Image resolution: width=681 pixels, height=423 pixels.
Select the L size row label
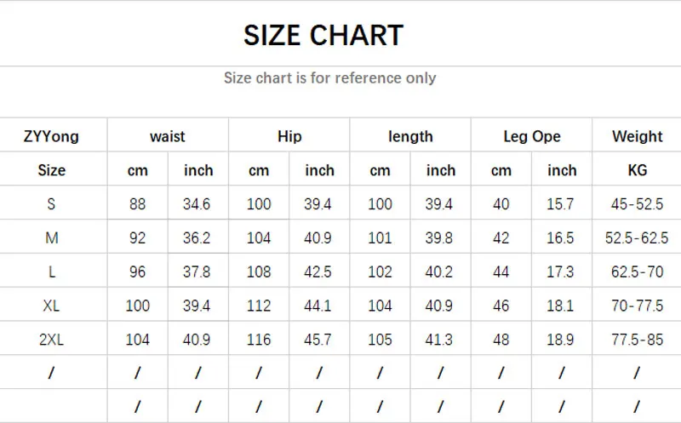pyautogui.click(x=51, y=272)
